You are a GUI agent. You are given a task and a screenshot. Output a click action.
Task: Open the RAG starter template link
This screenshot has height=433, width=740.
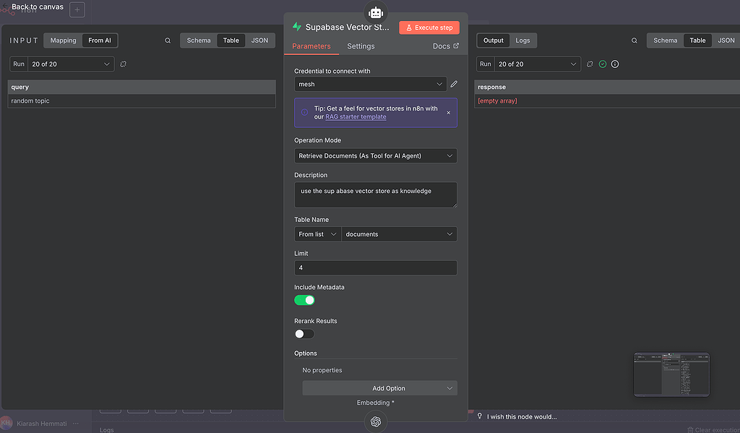356,117
